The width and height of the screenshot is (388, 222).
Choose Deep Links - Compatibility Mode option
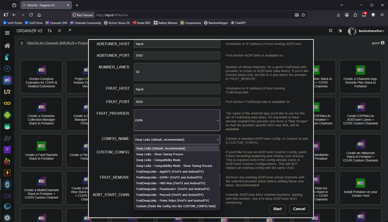pos(177,160)
